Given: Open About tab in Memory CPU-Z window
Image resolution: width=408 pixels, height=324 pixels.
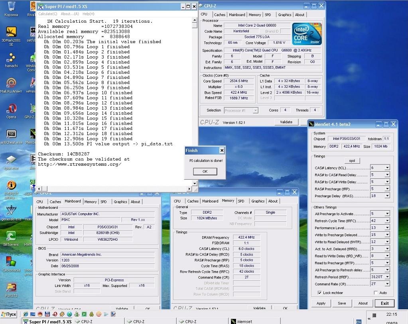Looking at the screenshot, I should (x=273, y=201).
